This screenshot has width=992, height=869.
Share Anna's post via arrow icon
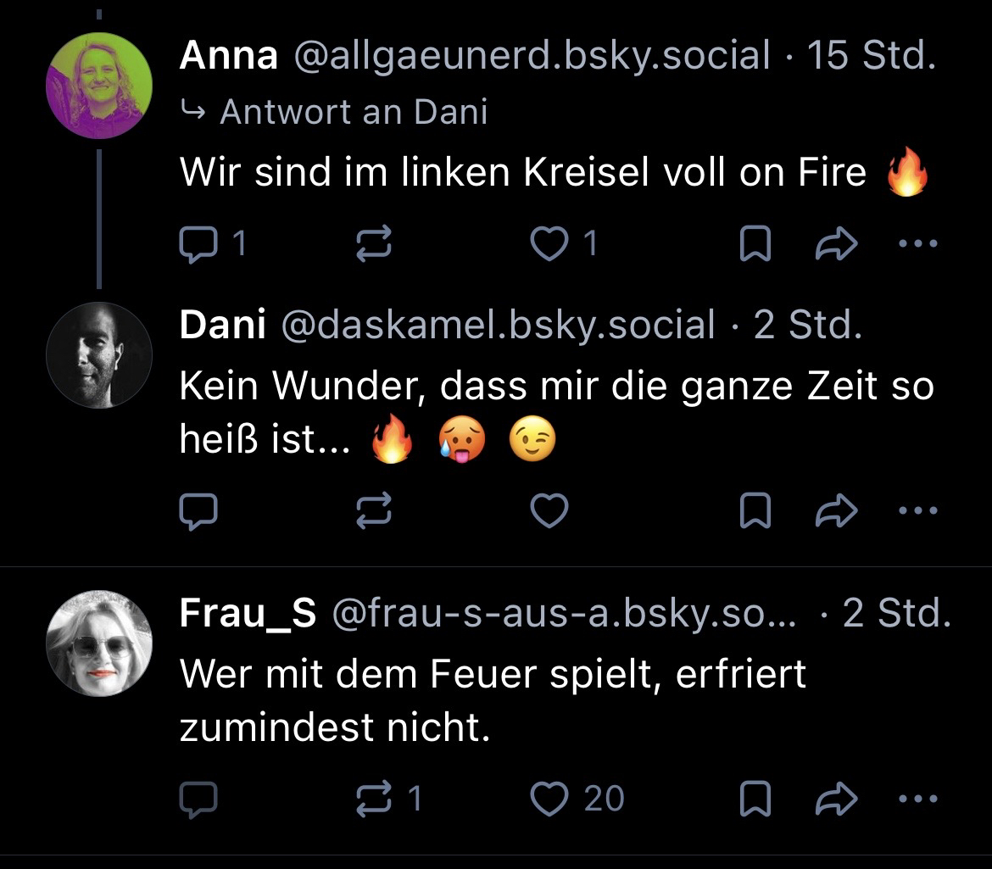point(836,245)
